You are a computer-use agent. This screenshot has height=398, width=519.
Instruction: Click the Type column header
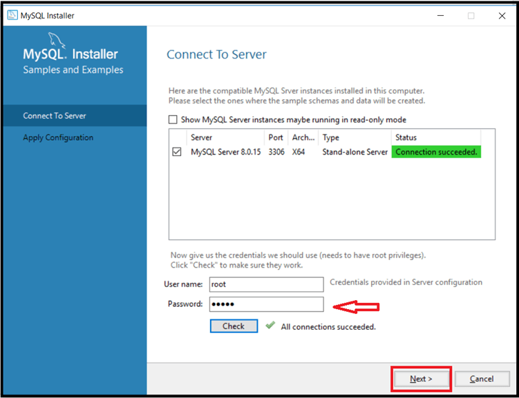point(355,137)
